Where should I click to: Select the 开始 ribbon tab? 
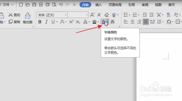[x=85, y=5]
